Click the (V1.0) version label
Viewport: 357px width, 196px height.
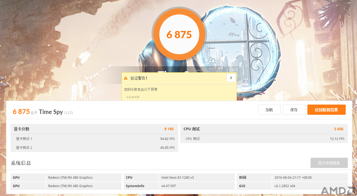coord(69,113)
